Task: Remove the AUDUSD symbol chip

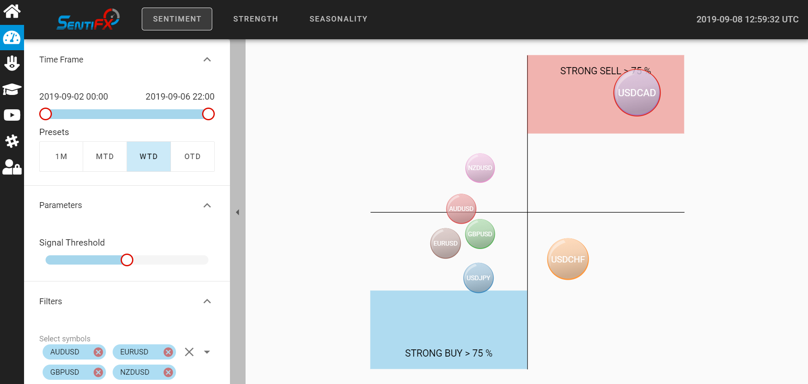Action: tap(98, 352)
